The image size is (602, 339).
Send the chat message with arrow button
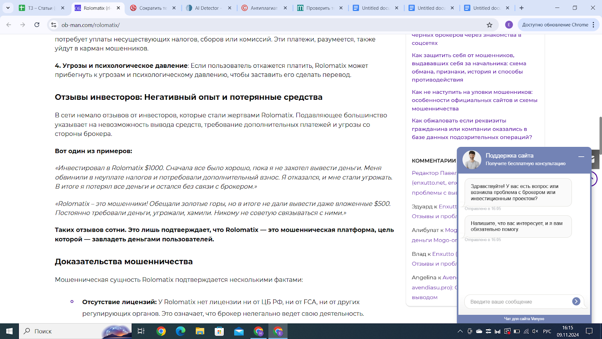576,301
